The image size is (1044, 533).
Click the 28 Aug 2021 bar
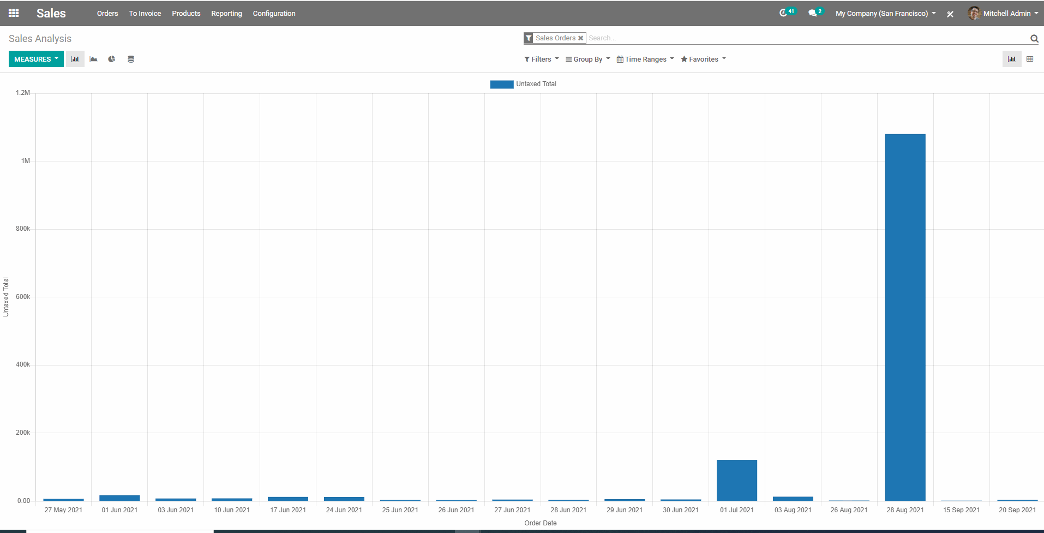pos(905,318)
